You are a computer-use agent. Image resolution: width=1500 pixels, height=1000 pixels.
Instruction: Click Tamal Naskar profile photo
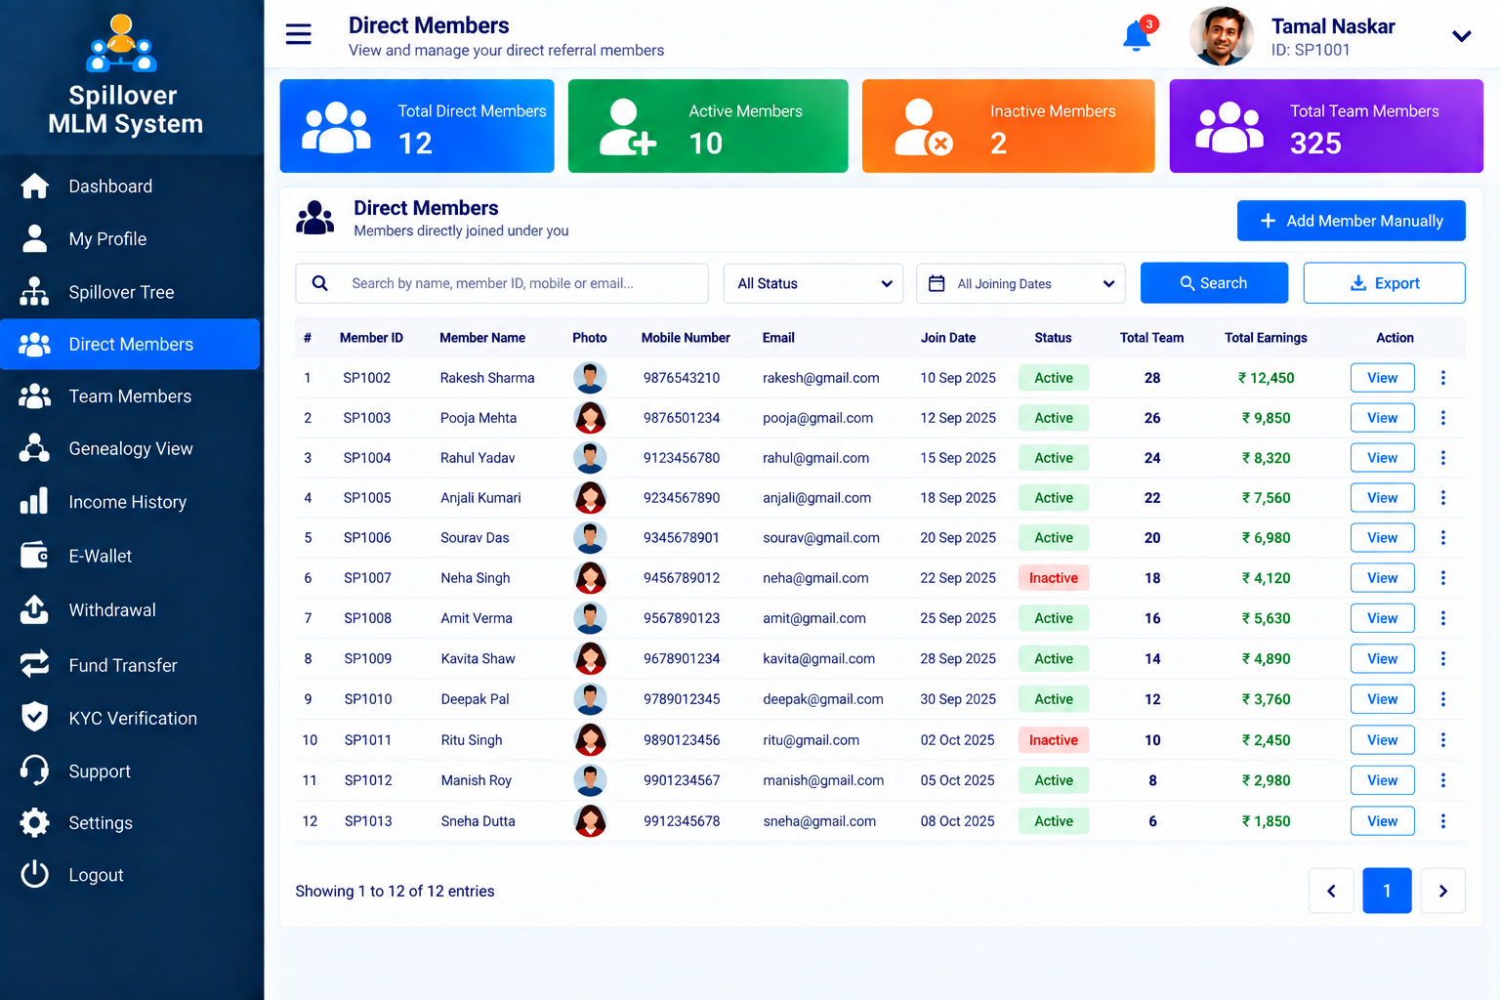coord(1222,36)
